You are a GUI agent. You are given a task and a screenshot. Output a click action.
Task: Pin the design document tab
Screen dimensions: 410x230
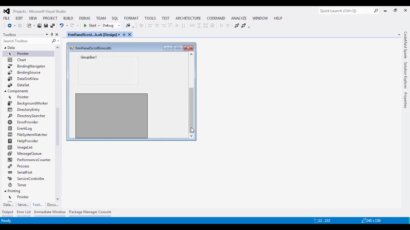pyautogui.click(x=124, y=34)
